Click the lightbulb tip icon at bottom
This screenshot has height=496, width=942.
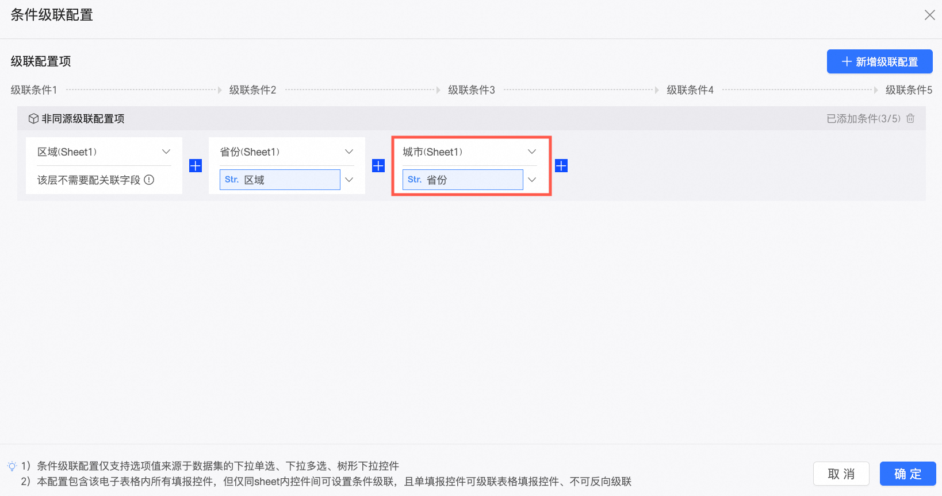12,466
